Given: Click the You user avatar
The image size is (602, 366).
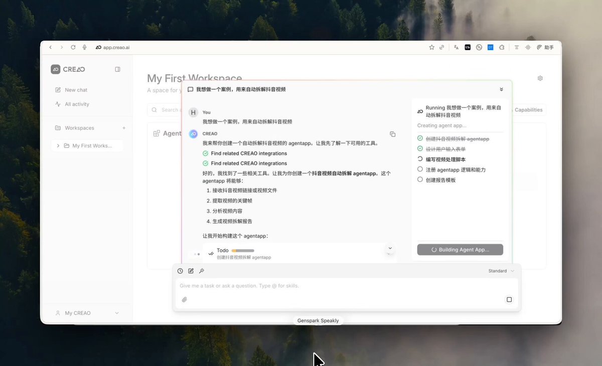Looking at the screenshot, I should click(193, 113).
